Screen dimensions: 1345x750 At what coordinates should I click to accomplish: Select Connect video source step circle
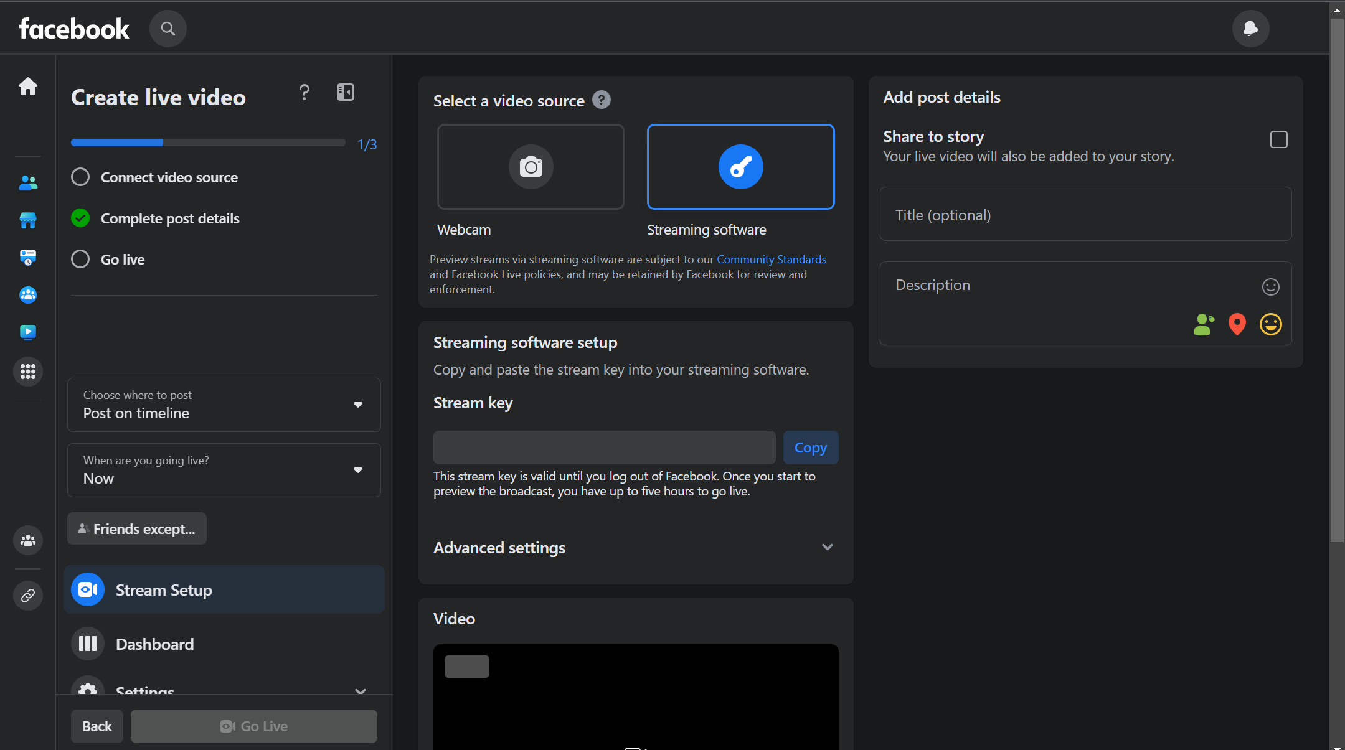click(x=80, y=177)
